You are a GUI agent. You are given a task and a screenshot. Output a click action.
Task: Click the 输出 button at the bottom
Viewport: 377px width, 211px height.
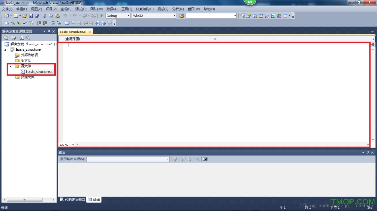93,199
